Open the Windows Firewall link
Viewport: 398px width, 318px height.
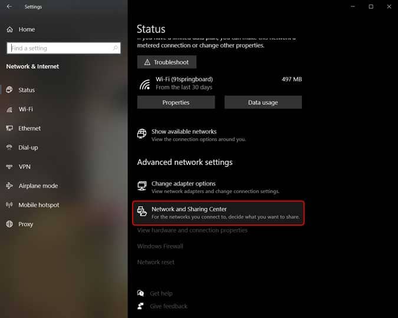click(x=160, y=246)
